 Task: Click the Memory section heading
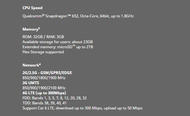coord(30,30)
